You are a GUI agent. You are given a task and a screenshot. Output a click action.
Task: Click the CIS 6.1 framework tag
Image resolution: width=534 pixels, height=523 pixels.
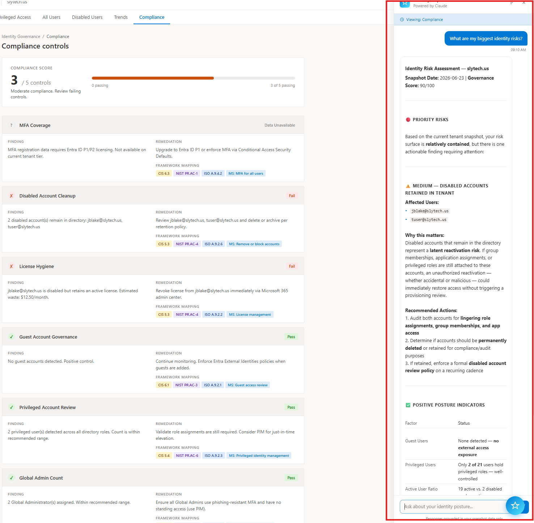164,385
